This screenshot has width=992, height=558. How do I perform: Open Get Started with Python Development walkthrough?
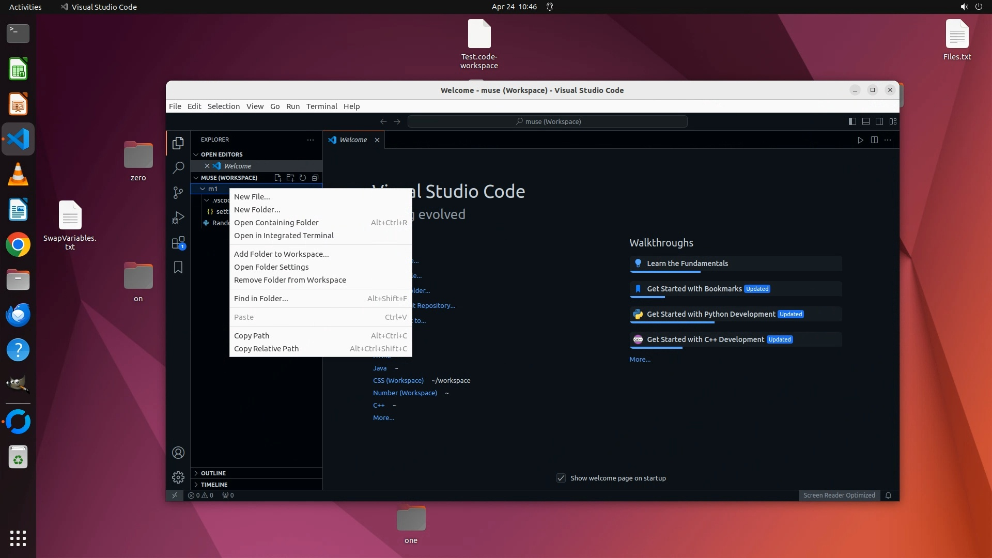coord(710,314)
